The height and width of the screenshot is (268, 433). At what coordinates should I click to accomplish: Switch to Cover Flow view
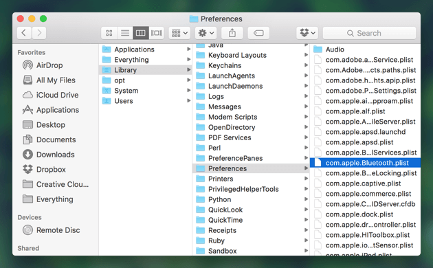(157, 33)
